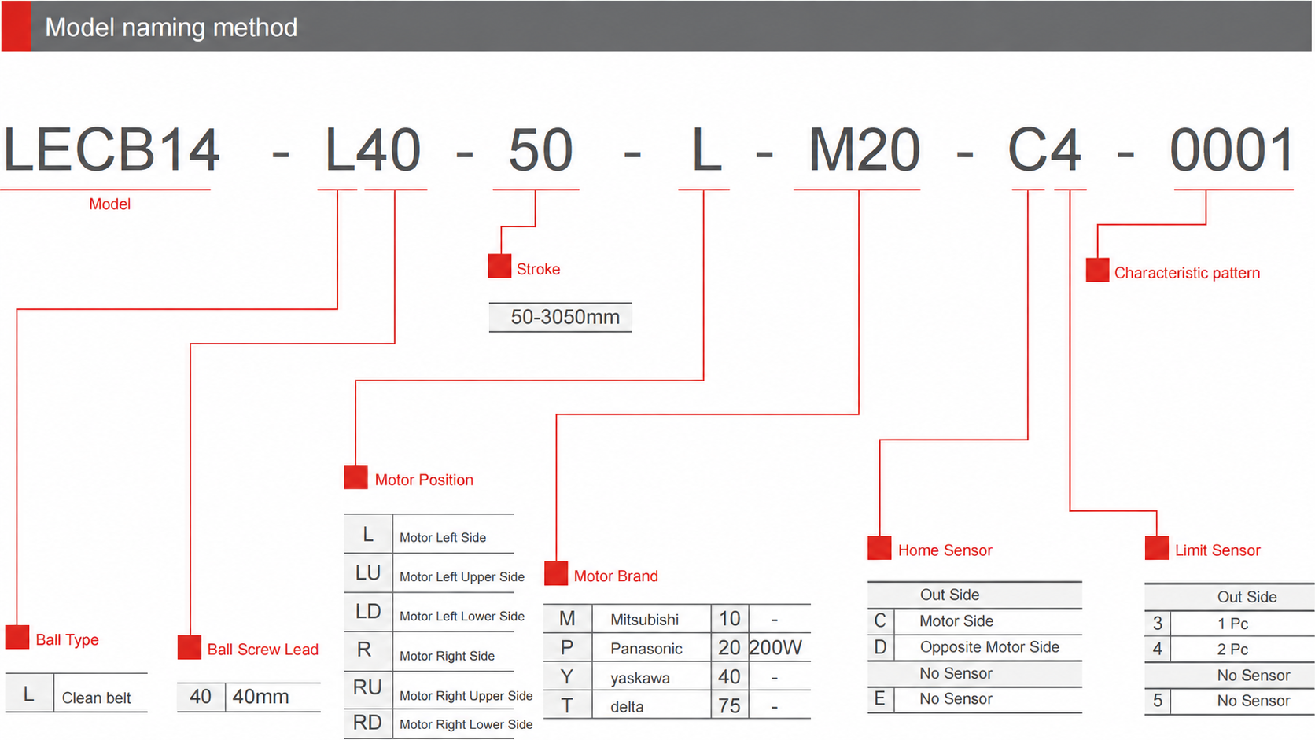Click the 'Motor Position' label
Viewport: 1315px width, 740px height.
coord(424,480)
